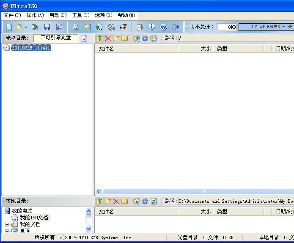Click the Save floppy disk icon
The image size is (294, 243).
pyautogui.click(x=47, y=27)
